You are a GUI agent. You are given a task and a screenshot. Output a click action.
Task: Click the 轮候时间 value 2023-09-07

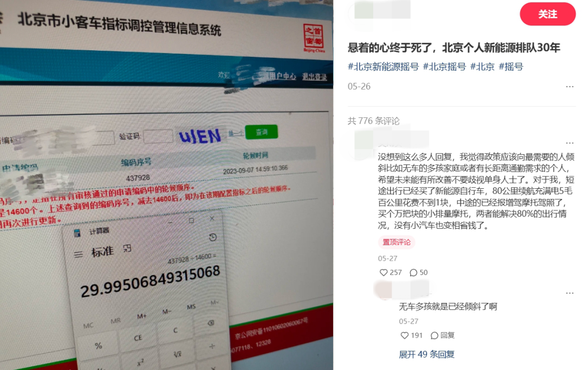pyautogui.click(x=255, y=169)
